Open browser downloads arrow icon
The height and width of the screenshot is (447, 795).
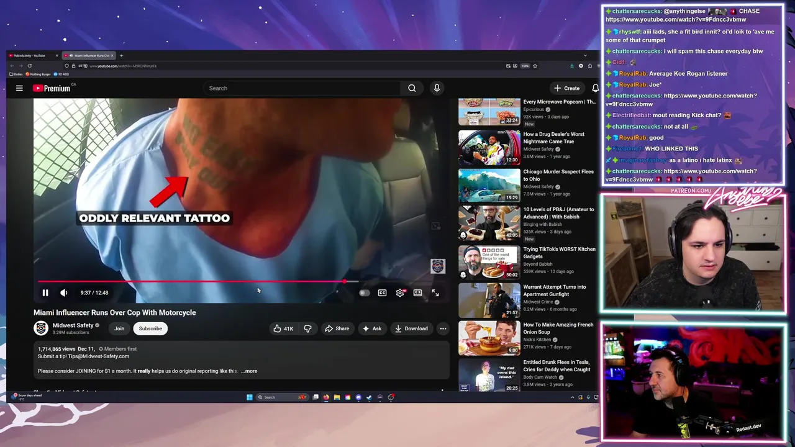pyautogui.click(x=572, y=66)
